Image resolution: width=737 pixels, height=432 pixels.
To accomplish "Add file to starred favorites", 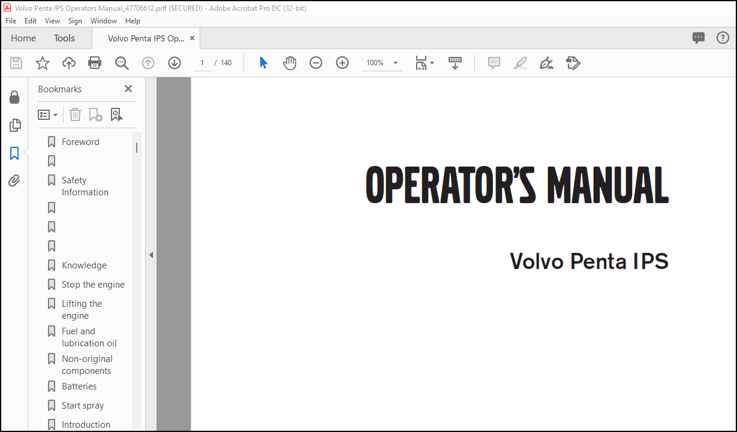I will tap(43, 63).
